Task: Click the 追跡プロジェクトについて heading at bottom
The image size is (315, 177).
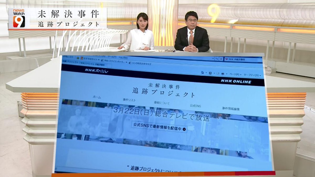Action: (155, 170)
